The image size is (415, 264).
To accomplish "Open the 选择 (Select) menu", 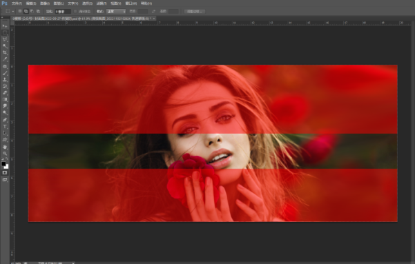I will click(x=87, y=3).
